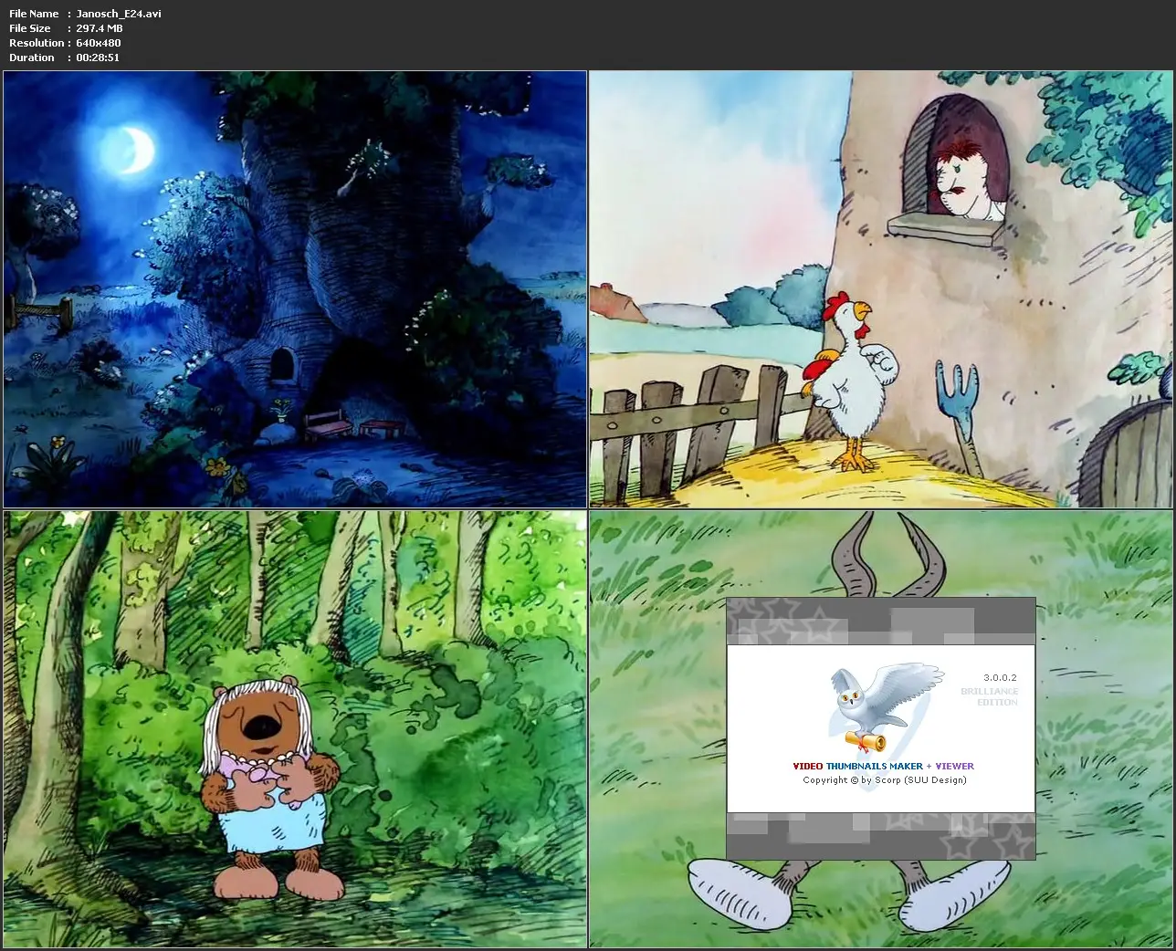Click the version number 3.0.0.2
The image size is (1176, 951).
click(x=1000, y=678)
